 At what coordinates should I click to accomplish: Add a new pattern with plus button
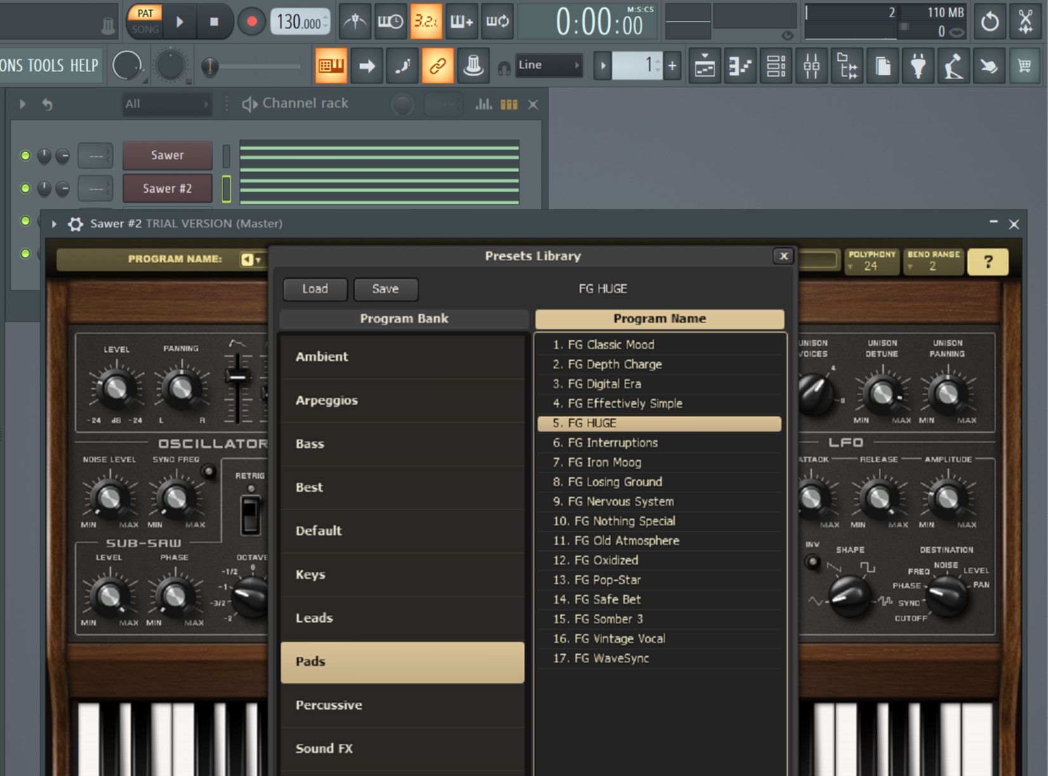[x=672, y=65]
